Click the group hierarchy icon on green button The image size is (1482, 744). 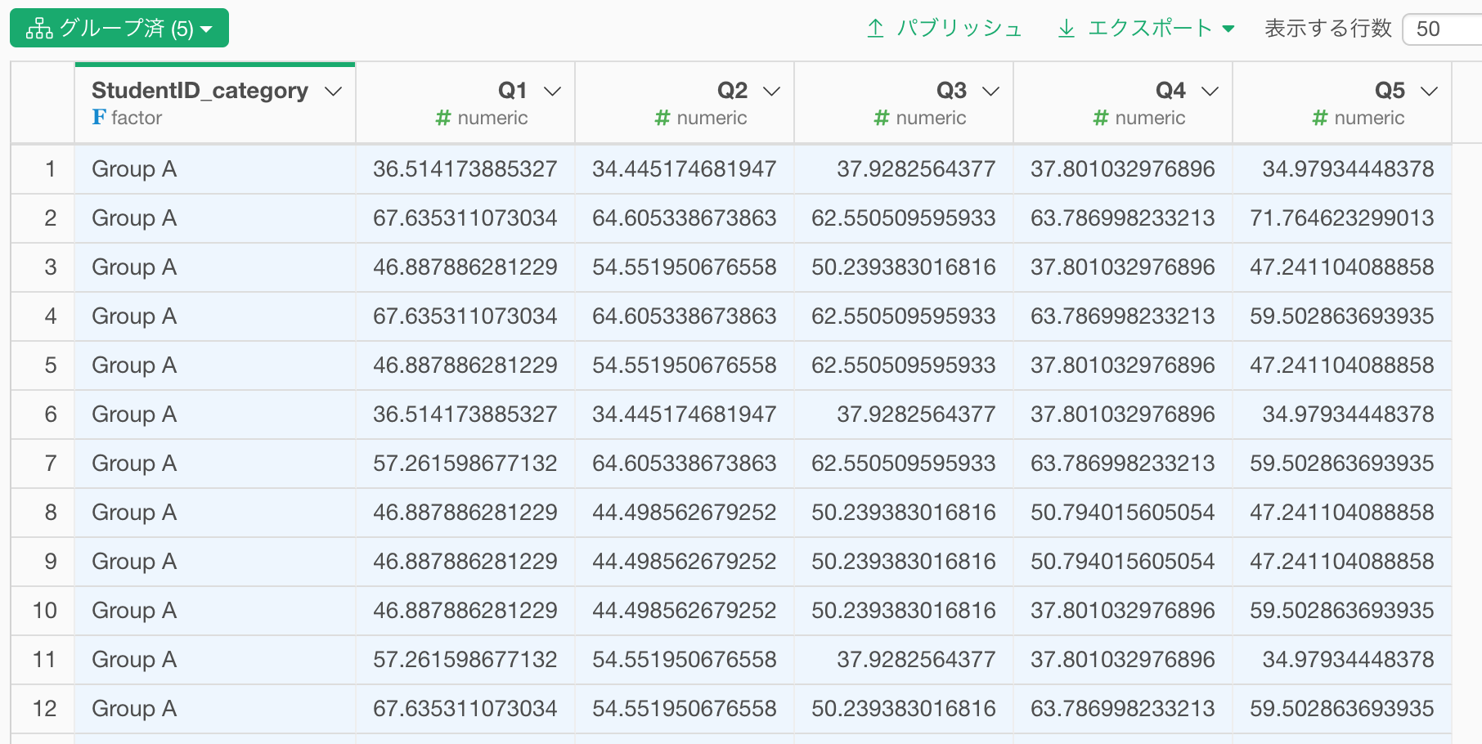point(39,29)
